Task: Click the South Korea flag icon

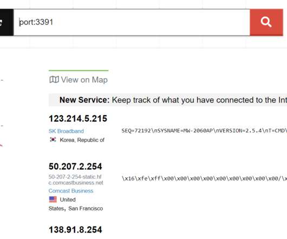Action: pyautogui.click(x=53, y=140)
